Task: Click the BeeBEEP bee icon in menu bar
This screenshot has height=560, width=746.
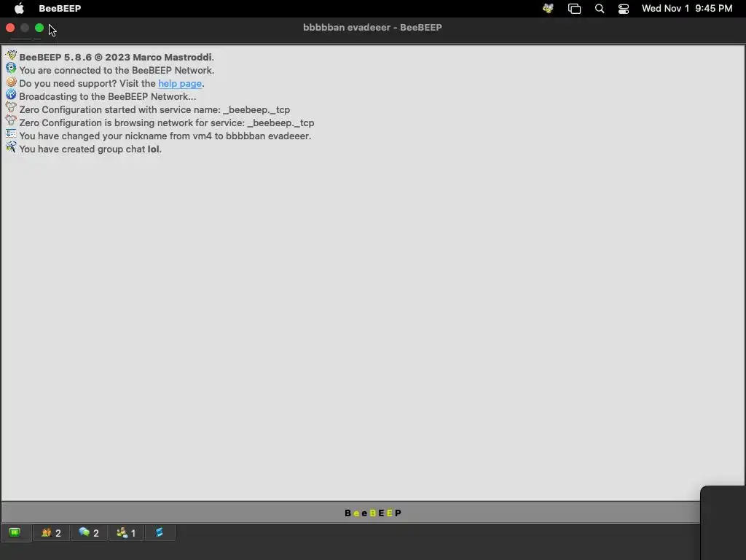Action: tap(548, 9)
